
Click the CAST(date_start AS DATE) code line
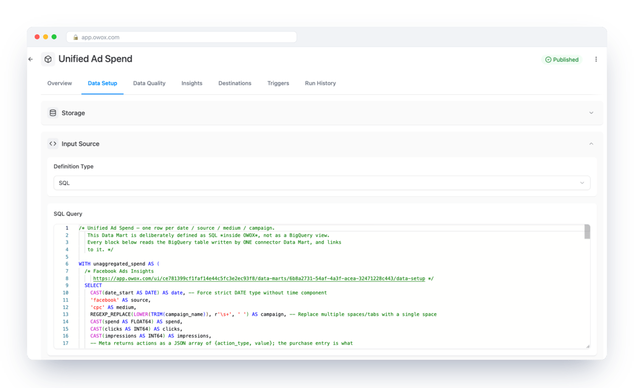[x=208, y=293]
